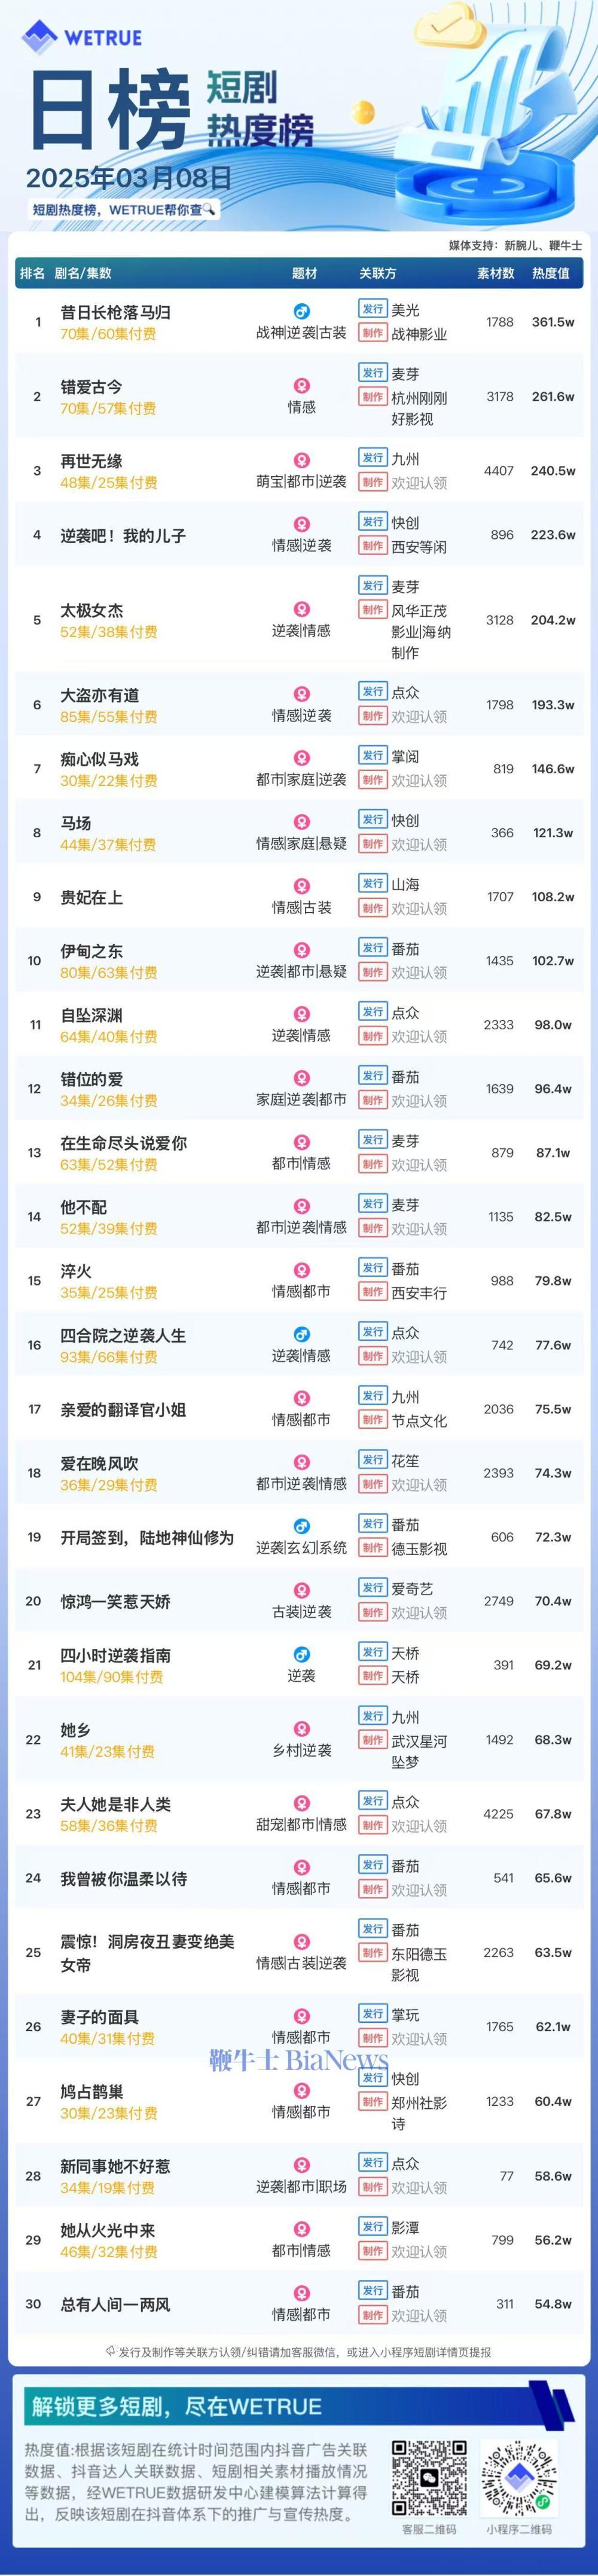Click the 素材数 column header
Viewport: 598px width, 2576px height.
tap(495, 273)
